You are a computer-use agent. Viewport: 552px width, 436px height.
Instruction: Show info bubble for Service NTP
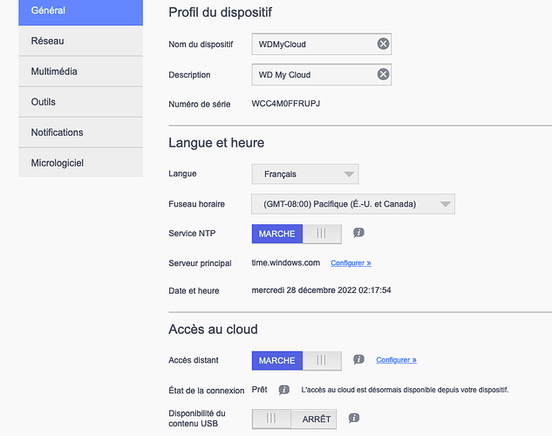pyautogui.click(x=358, y=233)
